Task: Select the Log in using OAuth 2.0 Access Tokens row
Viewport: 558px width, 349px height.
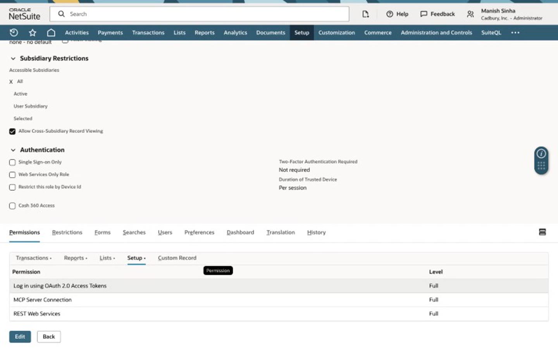Action: click(279, 286)
